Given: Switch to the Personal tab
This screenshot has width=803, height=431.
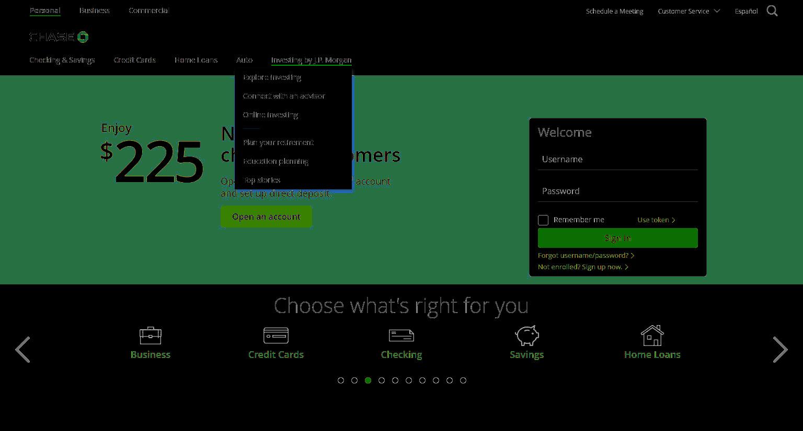Looking at the screenshot, I should coord(45,10).
